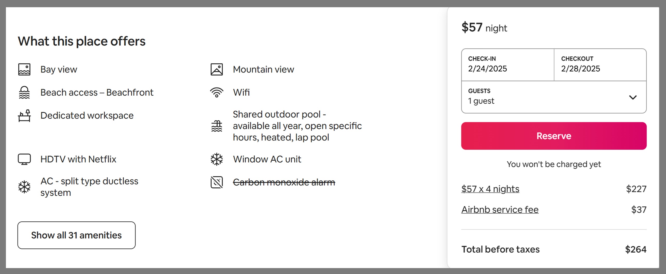Open the Check-in date field
Image resolution: width=666 pixels, height=274 pixels.
coord(508,65)
